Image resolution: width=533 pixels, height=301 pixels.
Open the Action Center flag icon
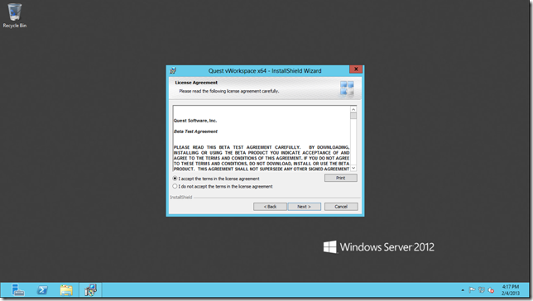click(x=472, y=290)
